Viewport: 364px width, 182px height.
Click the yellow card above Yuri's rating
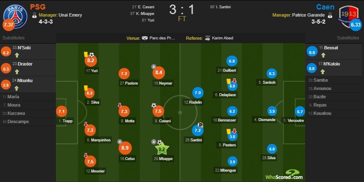tap(85, 54)
